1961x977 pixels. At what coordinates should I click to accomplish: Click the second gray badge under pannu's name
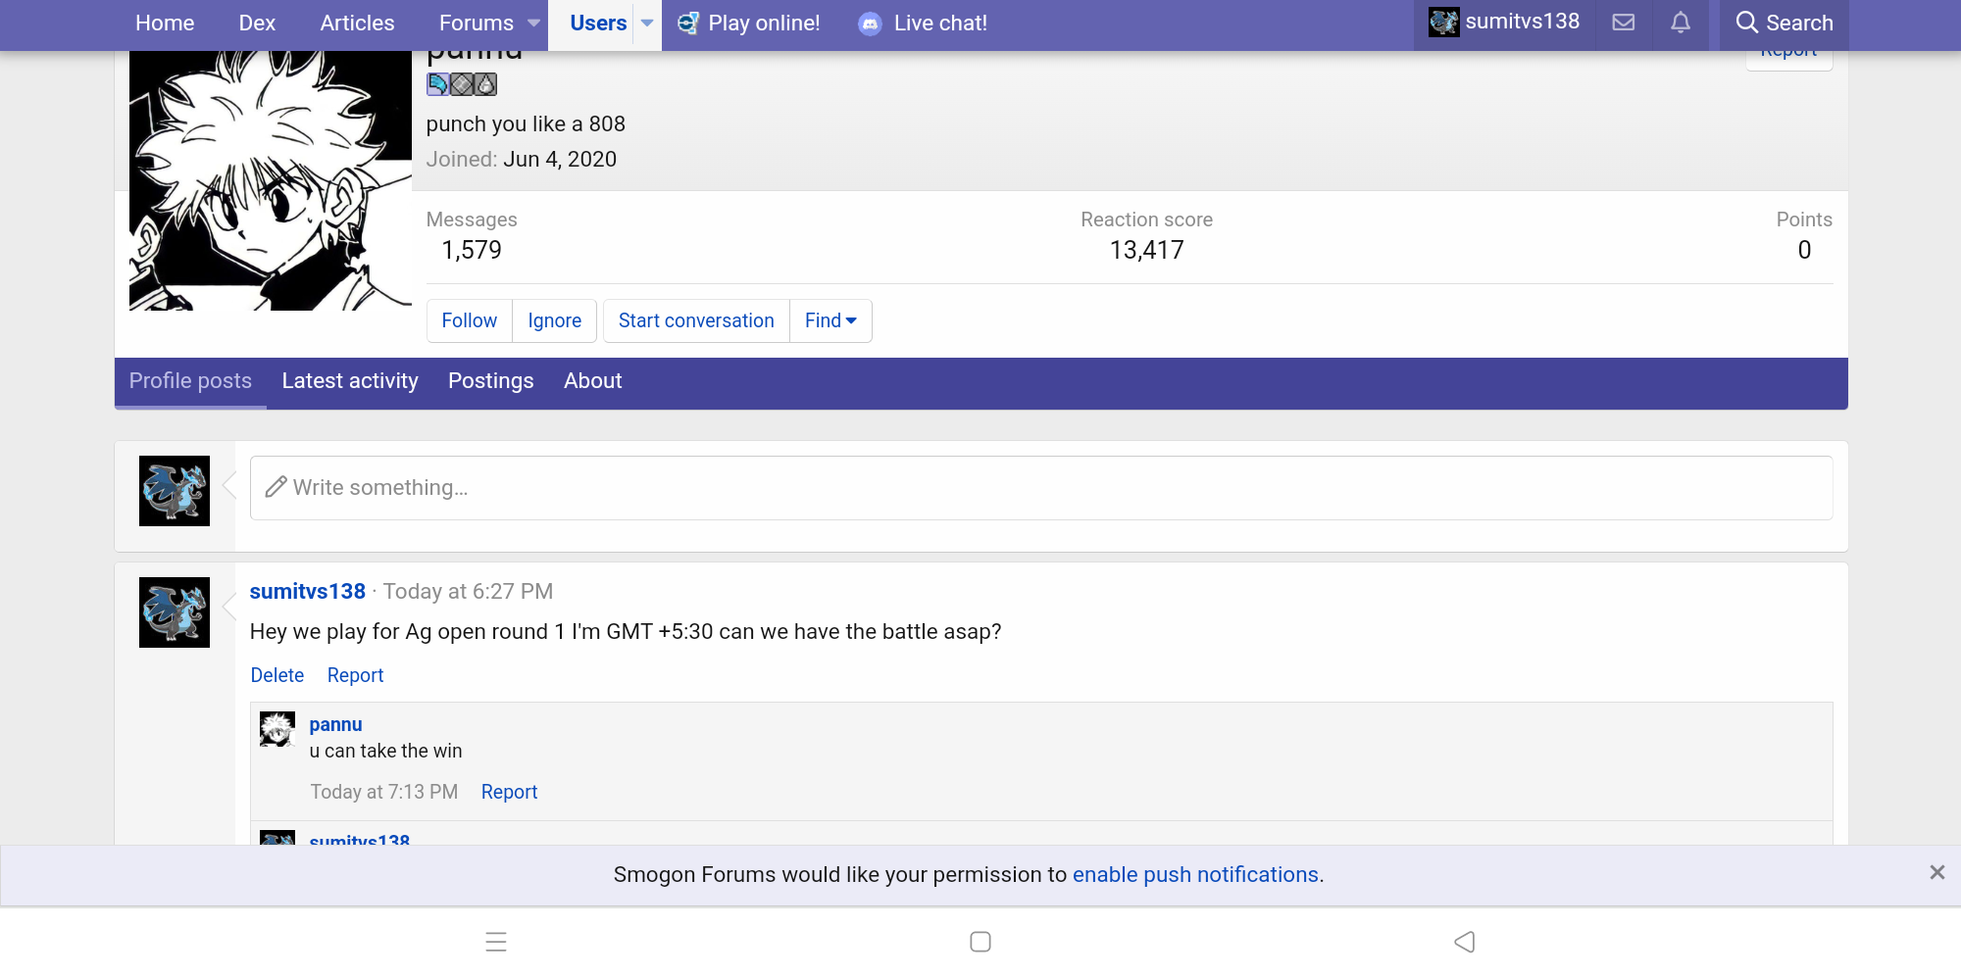click(x=461, y=84)
